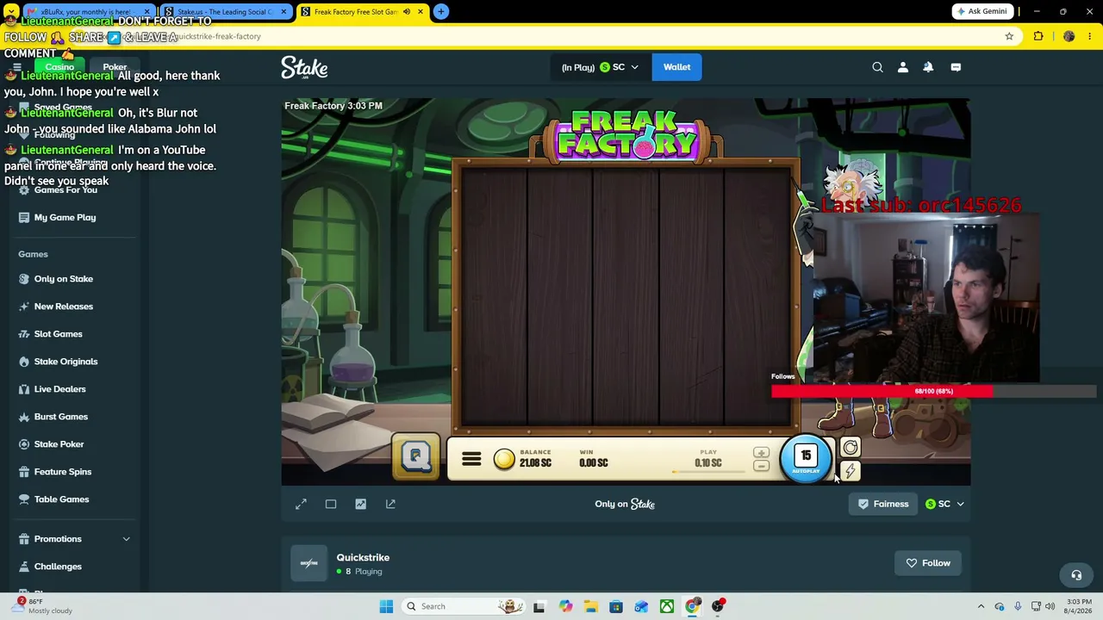Open the taskbar clock and date

[1079, 606]
